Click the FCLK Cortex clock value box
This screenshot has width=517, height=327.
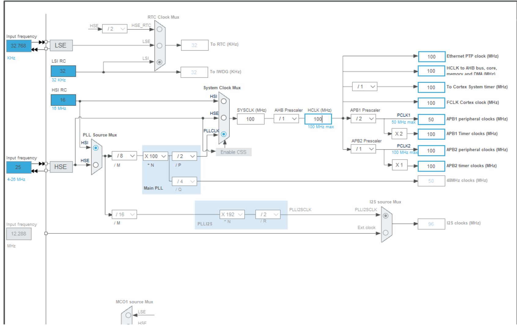coord(431,103)
